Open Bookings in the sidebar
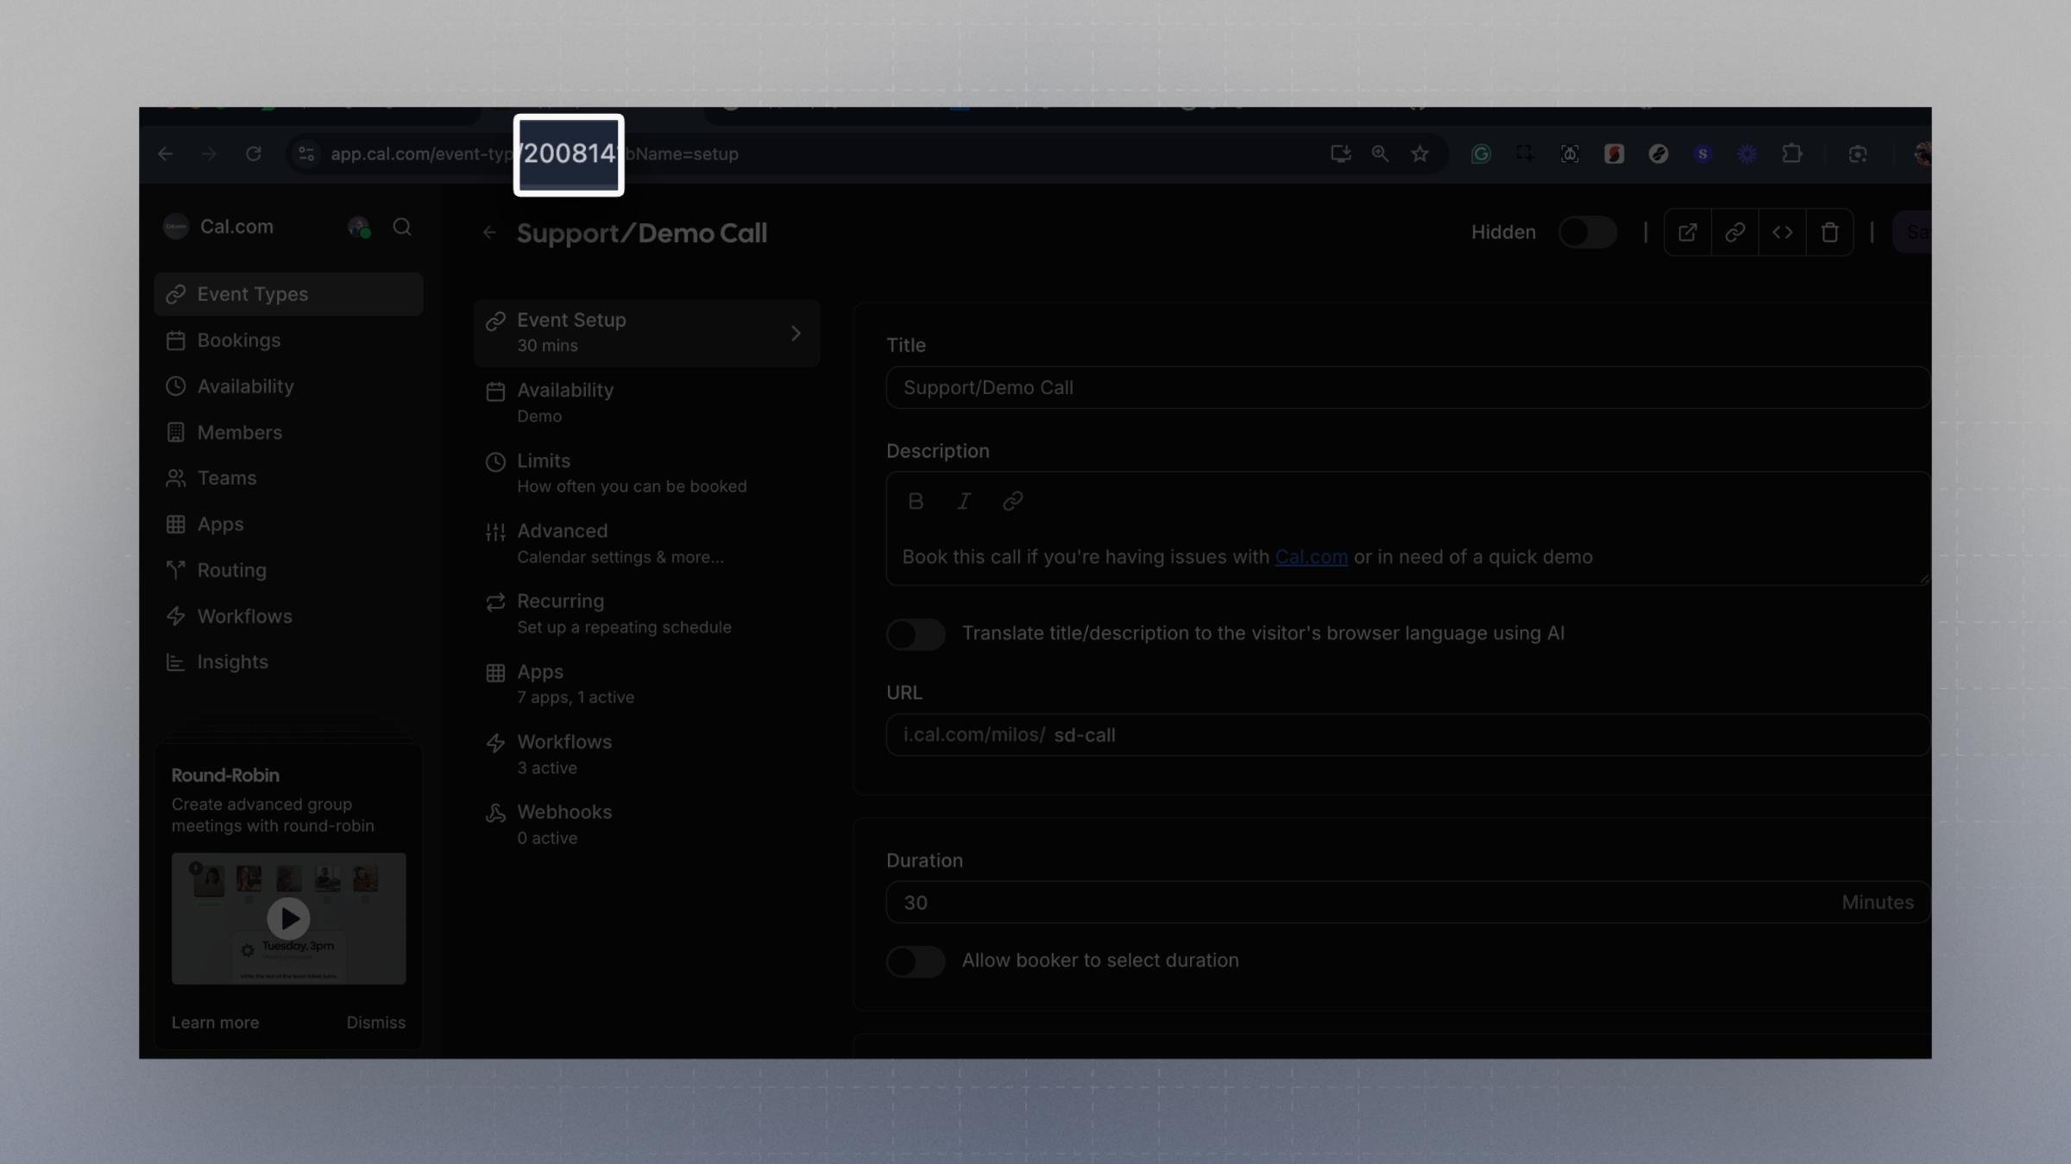Image resolution: width=2071 pixels, height=1164 pixels. coord(238,341)
